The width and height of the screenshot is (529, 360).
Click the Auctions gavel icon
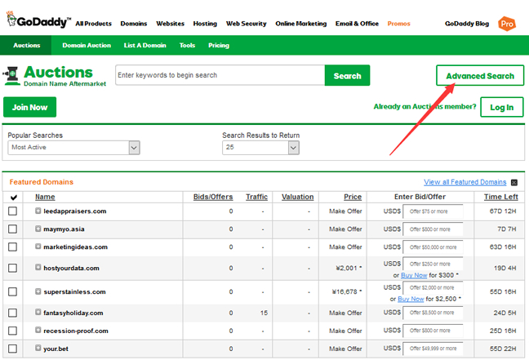[x=11, y=76]
